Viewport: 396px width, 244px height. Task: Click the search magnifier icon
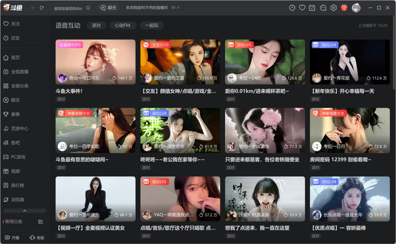pyautogui.click(x=88, y=8)
